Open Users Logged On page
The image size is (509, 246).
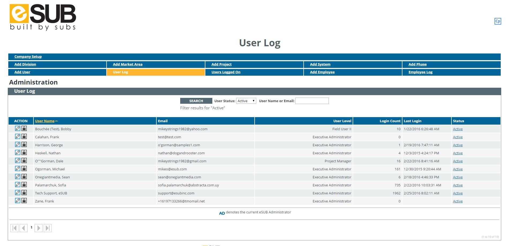click(x=226, y=72)
